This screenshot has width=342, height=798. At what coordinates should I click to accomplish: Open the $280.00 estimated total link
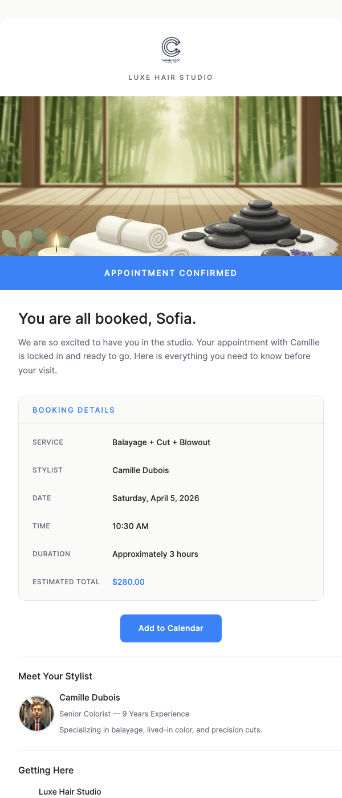[x=128, y=582]
